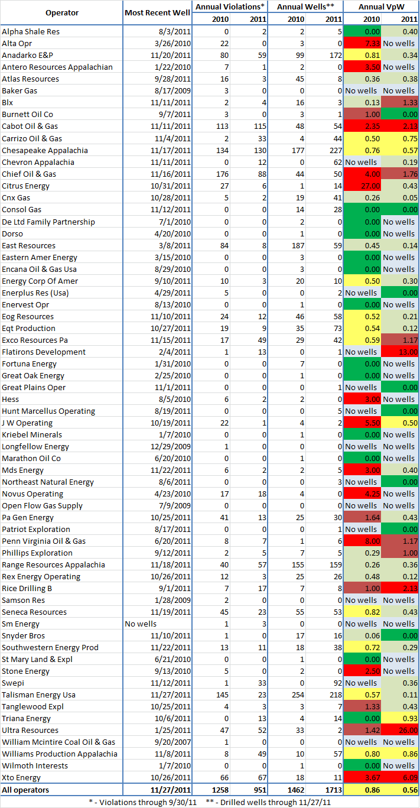Select the Swepi operator cell
The width and height of the screenshot is (420, 808).
[61, 683]
